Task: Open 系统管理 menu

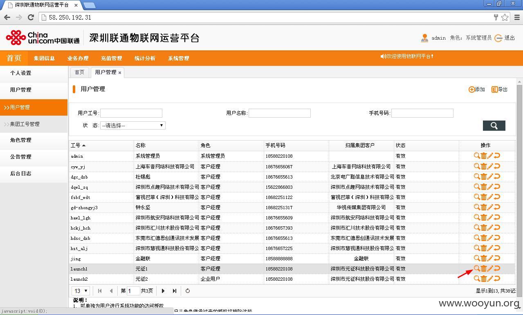Action: [x=178, y=58]
